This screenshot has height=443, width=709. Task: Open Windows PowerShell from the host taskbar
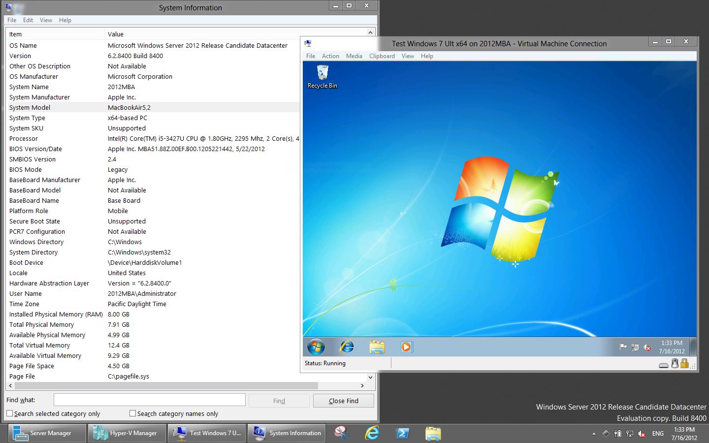pos(403,433)
